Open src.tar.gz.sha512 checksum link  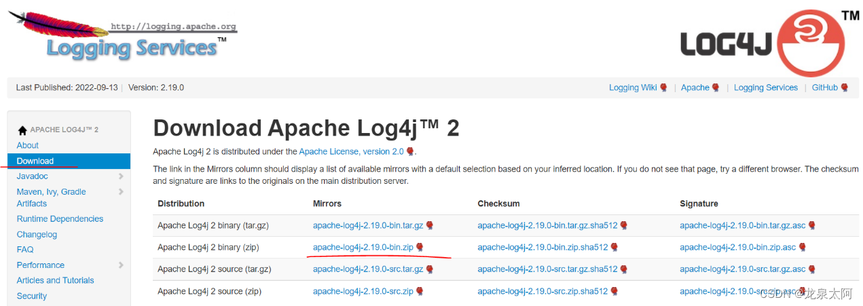click(548, 269)
